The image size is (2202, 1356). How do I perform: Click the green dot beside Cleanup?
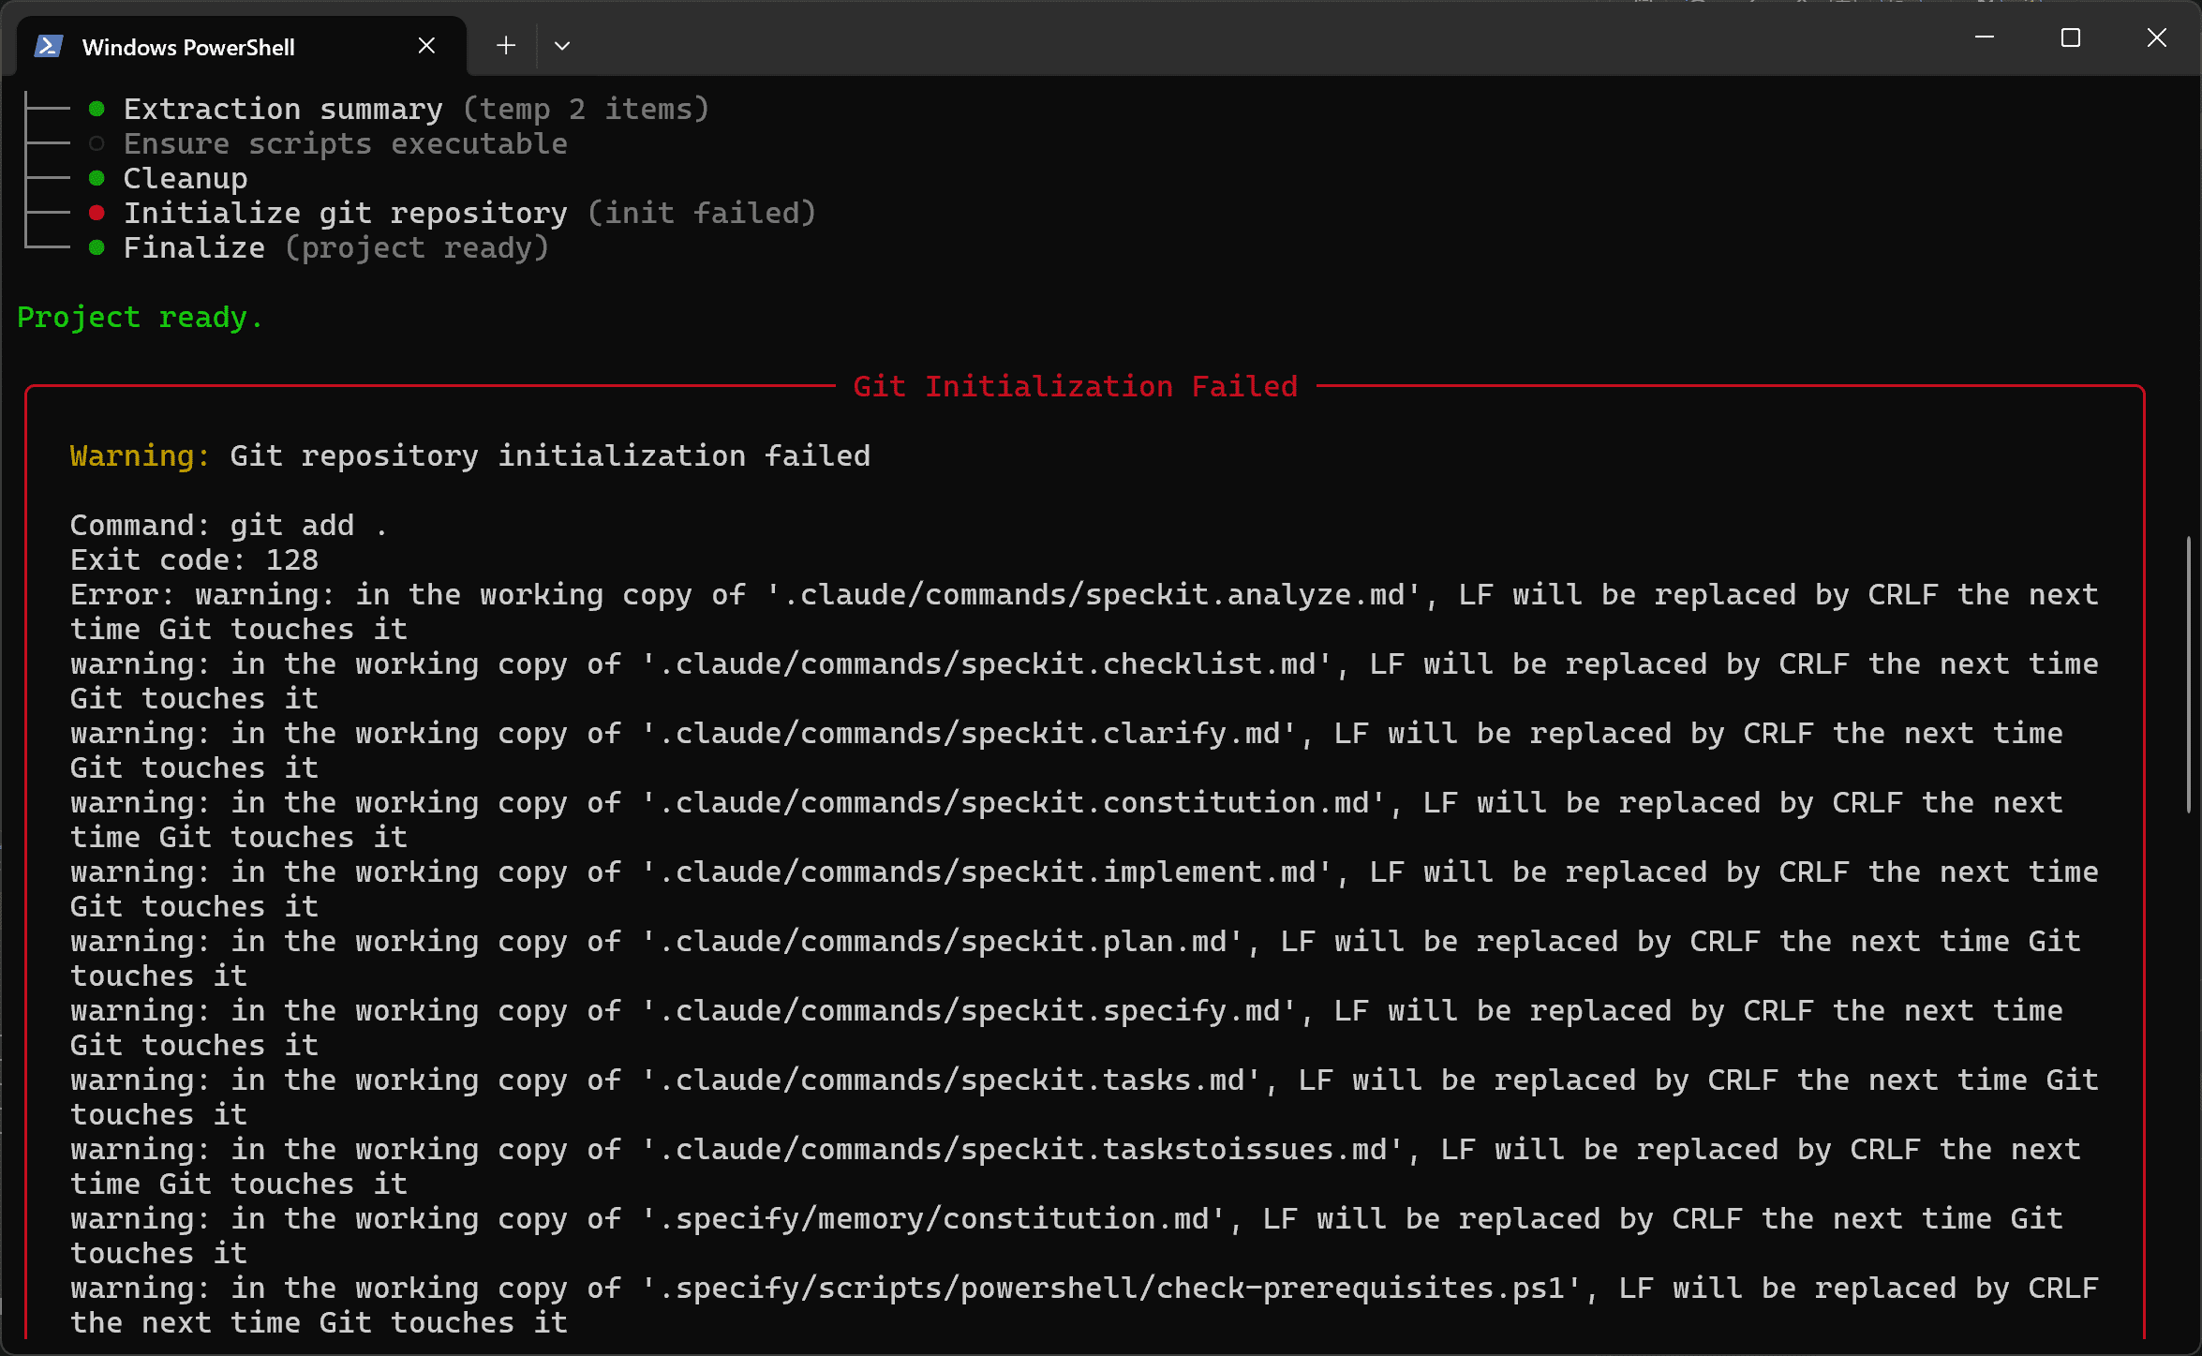pos(97,178)
